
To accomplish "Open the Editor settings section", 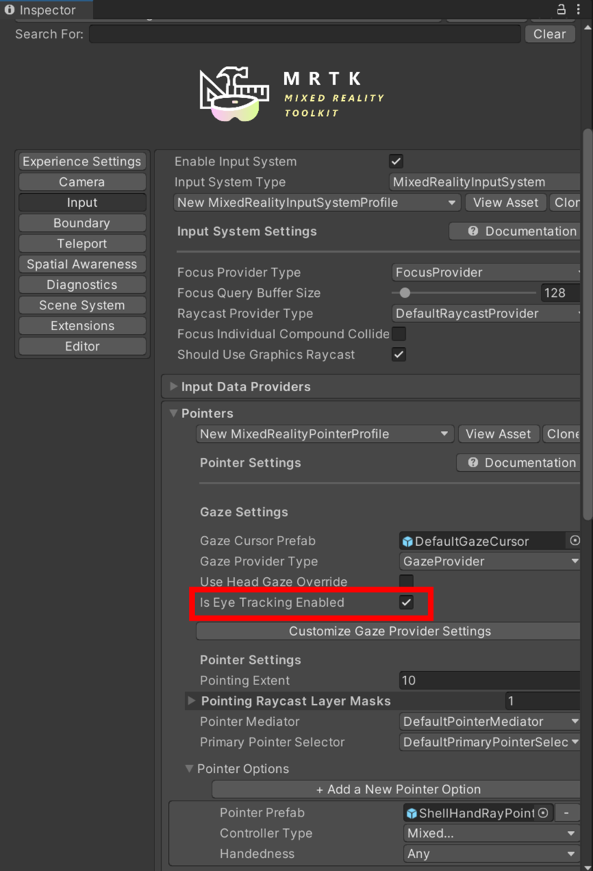I will (82, 346).
